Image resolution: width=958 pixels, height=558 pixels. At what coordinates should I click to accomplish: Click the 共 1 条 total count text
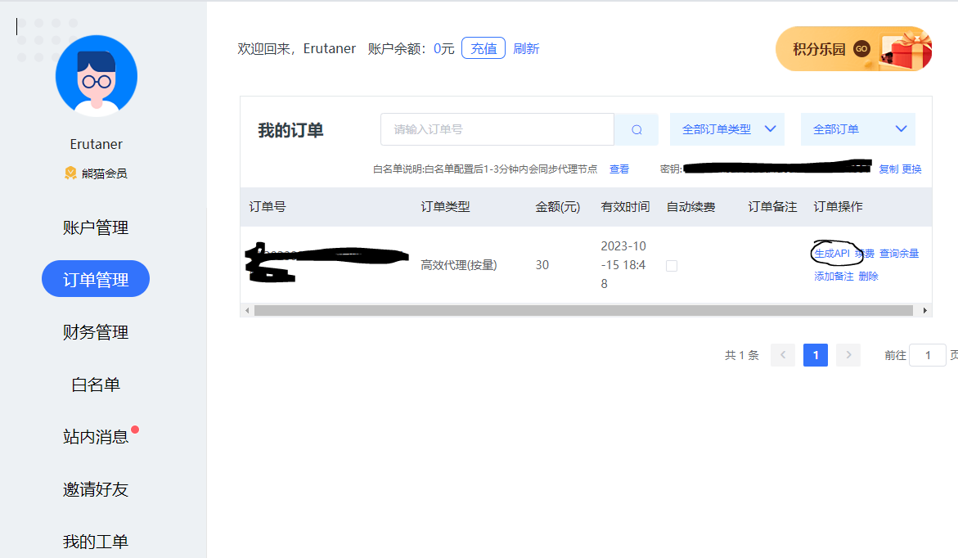pyautogui.click(x=742, y=355)
